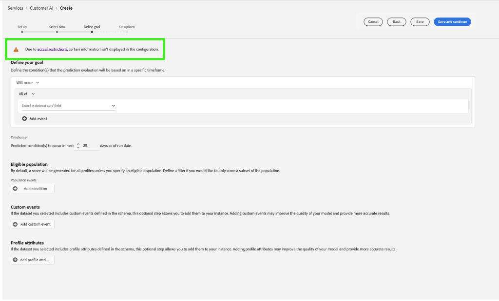Click the Cancel button

373,21
